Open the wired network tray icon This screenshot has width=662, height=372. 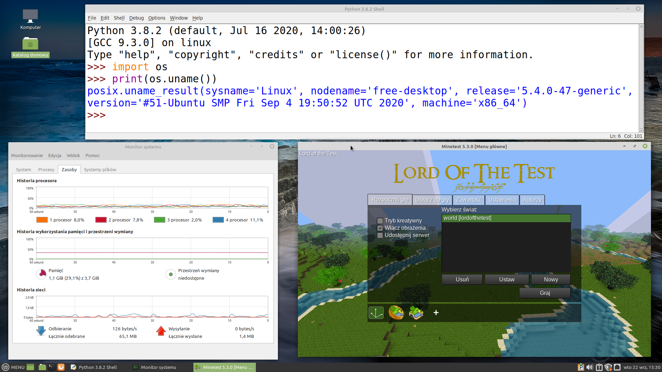pyautogui.click(x=617, y=367)
